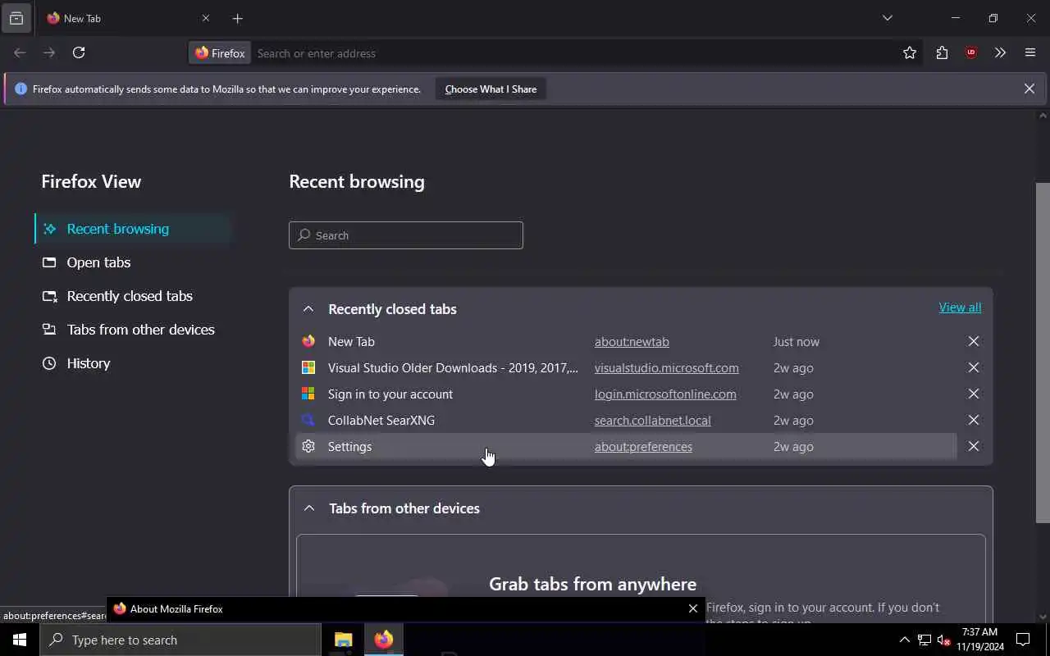Close the About Mozilla Firefox taskbar preview
The height and width of the screenshot is (656, 1050).
point(693,608)
